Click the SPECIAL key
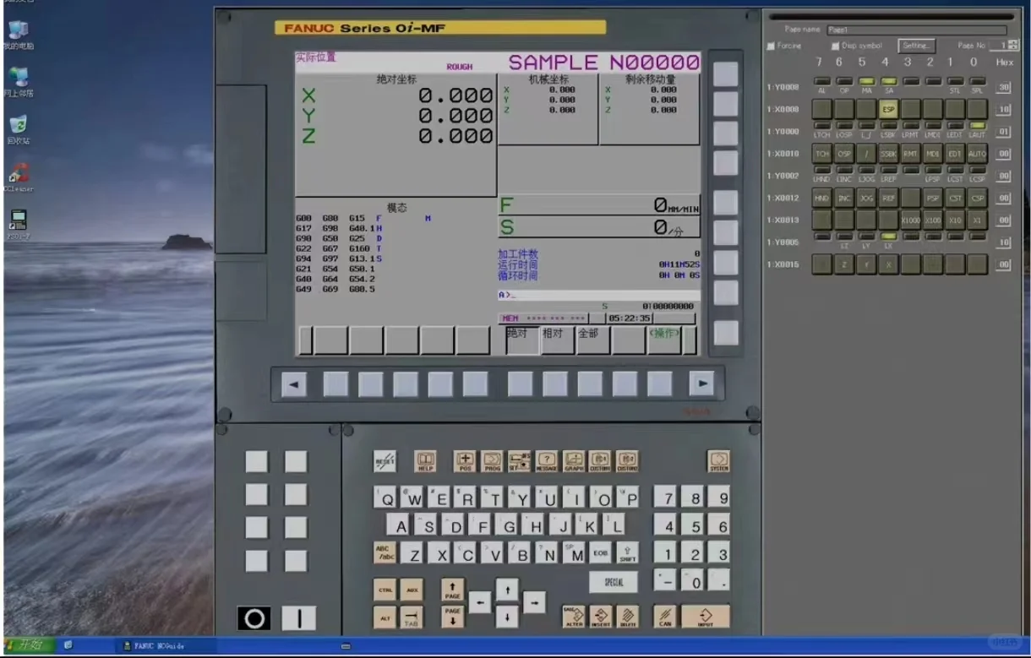 point(614,582)
